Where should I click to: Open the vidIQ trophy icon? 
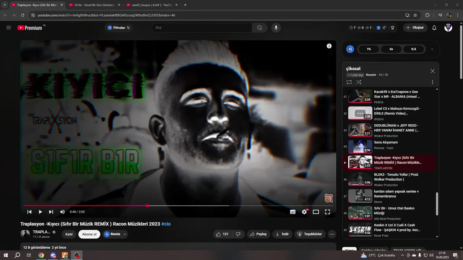coord(392,28)
